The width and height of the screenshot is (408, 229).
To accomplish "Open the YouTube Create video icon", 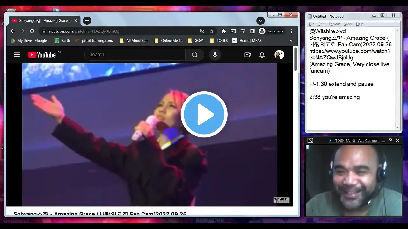I will coord(248,55).
